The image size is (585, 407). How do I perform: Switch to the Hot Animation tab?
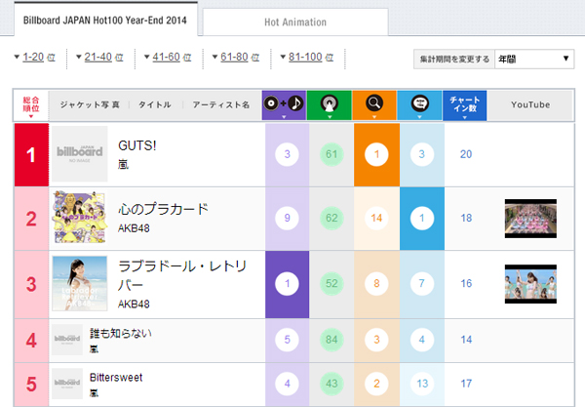click(295, 21)
